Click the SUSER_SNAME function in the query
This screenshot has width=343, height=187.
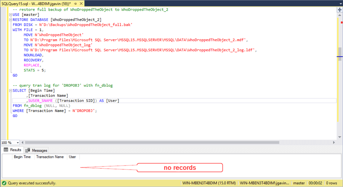pos(40,101)
